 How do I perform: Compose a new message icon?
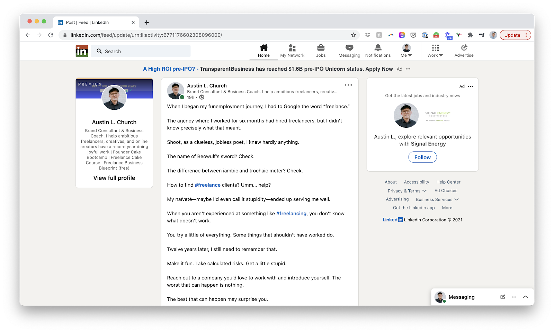[503, 297]
